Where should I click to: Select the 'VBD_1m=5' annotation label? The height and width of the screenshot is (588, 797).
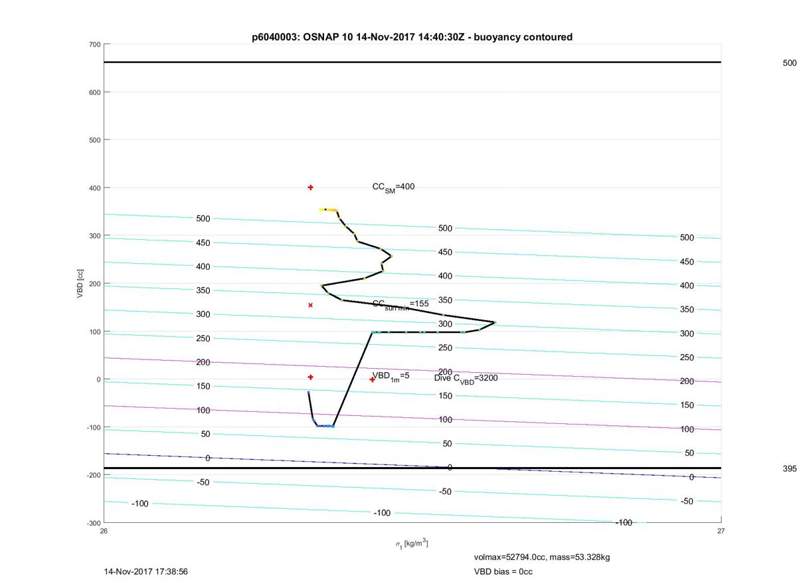[391, 376]
